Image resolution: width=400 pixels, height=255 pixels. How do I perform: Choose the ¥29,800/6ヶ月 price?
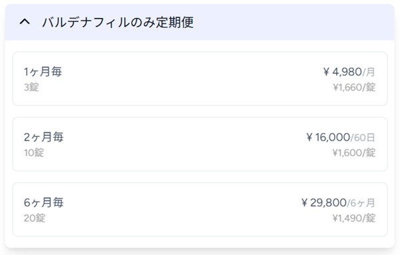[x=338, y=203]
